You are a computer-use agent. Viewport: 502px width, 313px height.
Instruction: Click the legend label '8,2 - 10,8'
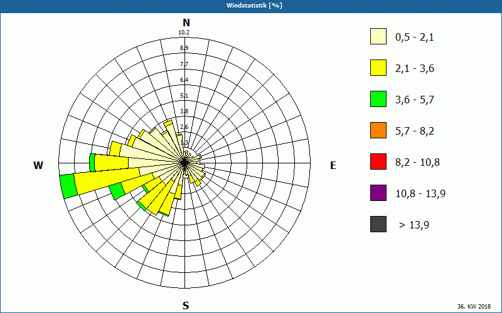[417, 163]
